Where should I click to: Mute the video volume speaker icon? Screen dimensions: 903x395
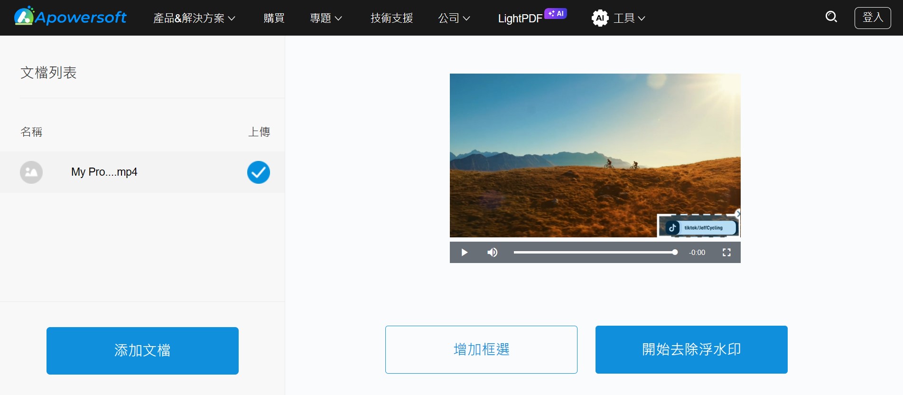493,253
